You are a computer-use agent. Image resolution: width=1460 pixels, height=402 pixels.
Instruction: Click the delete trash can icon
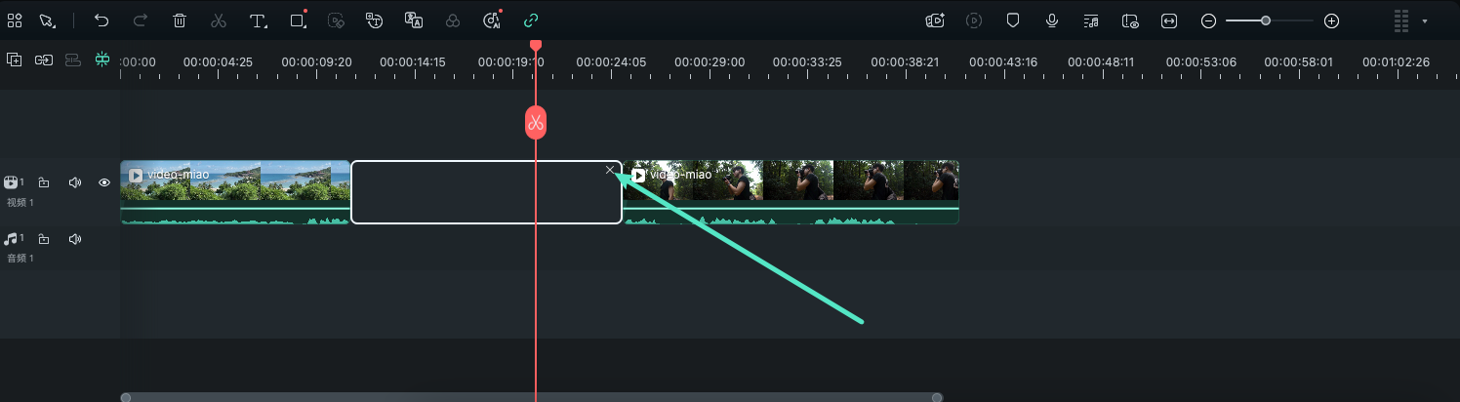point(180,20)
